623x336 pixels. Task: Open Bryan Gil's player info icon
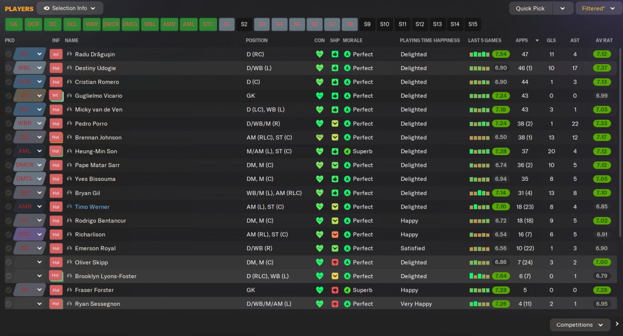pyautogui.click(x=70, y=193)
